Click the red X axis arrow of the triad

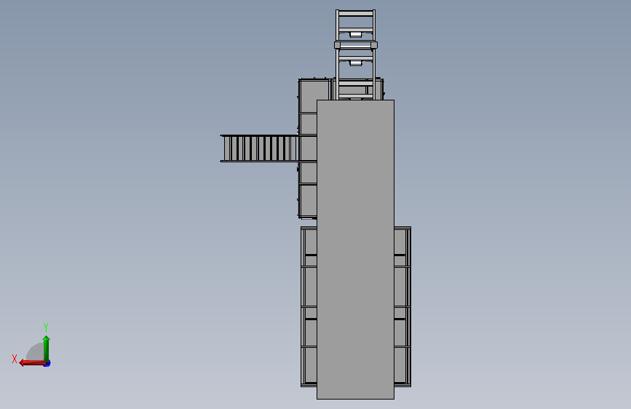31,363
